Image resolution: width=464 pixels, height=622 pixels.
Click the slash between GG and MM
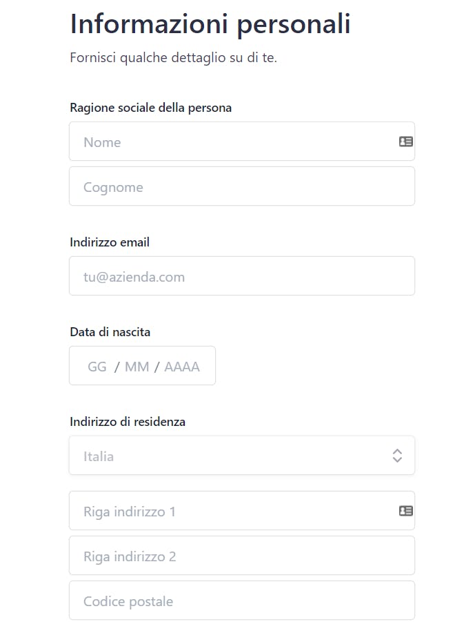[117, 367]
